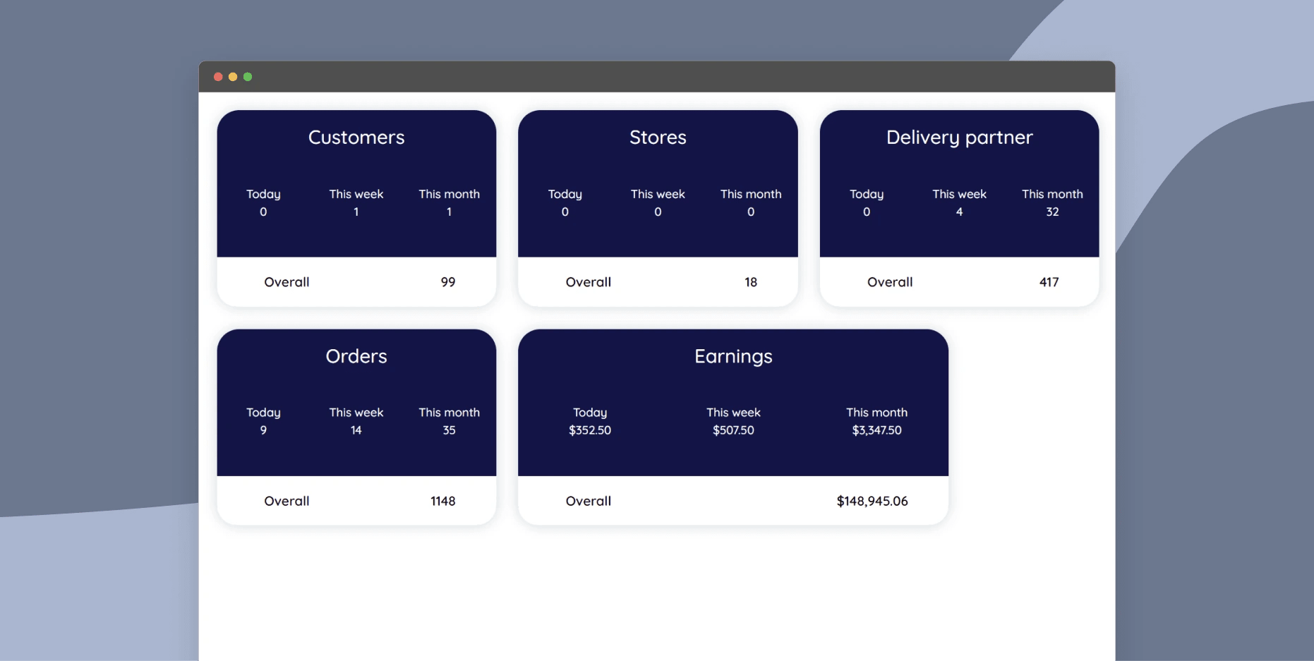Click This week label in Earnings card
This screenshot has height=661, width=1314.
point(733,413)
